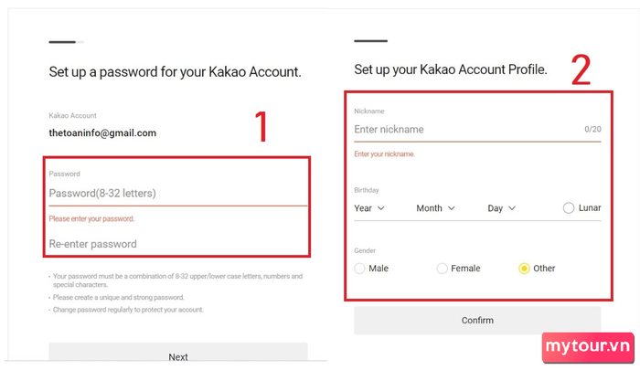Click the progress bar above profile heading
Image resolution: width=640 pixels, height=370 pixels.
pos(370,41)
